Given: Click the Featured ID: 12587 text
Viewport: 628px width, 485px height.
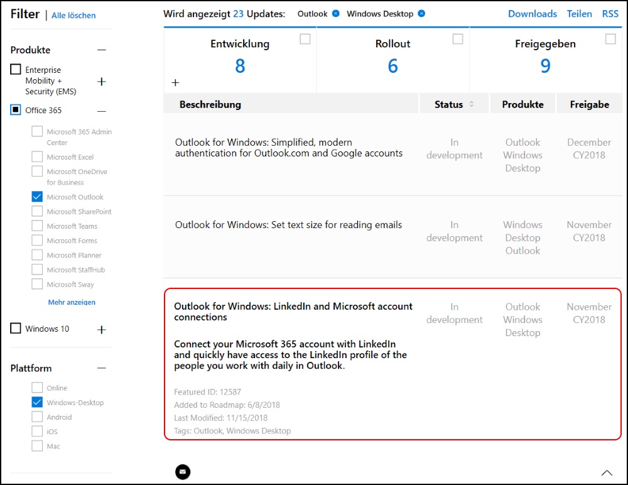Looking at the screenshot, I should pyautogui.click(x=207, y=392).
